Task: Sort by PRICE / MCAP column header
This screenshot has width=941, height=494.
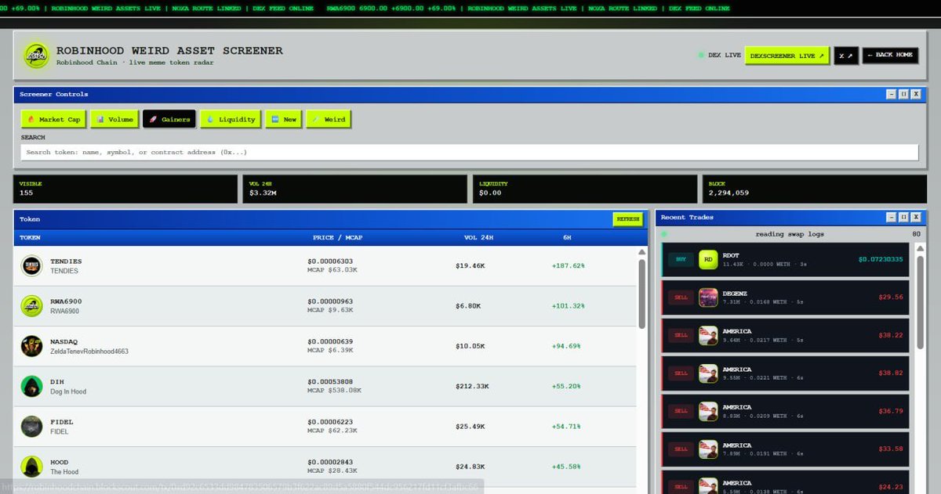Action: pos(337,237)
